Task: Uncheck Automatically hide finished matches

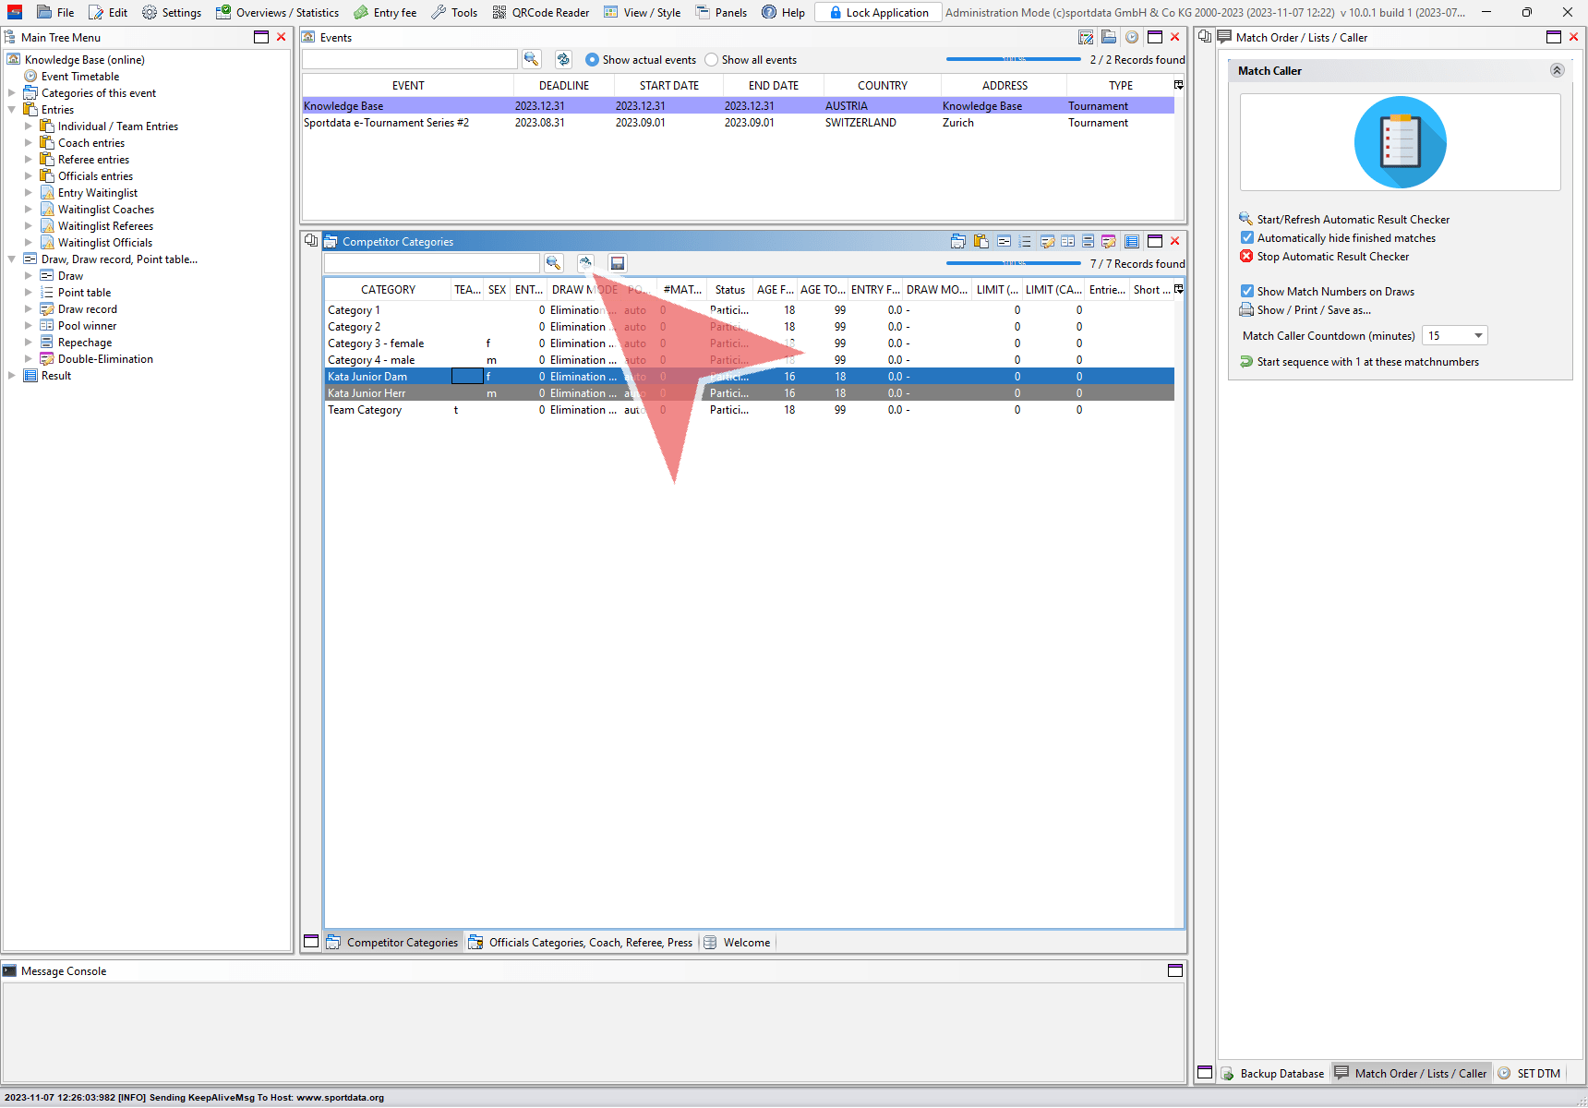Action: 1247,238
